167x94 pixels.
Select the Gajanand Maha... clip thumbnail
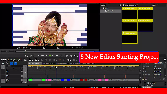130,13
